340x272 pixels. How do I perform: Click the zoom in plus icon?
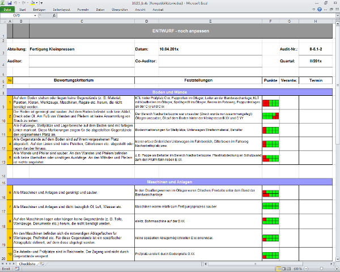coord(335,269)
